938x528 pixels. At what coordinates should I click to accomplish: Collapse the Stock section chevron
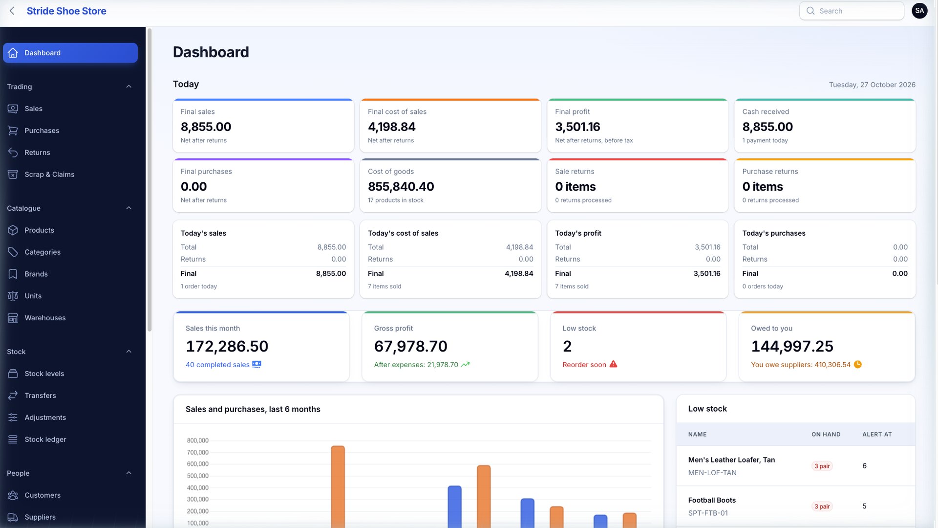point(129,352)
